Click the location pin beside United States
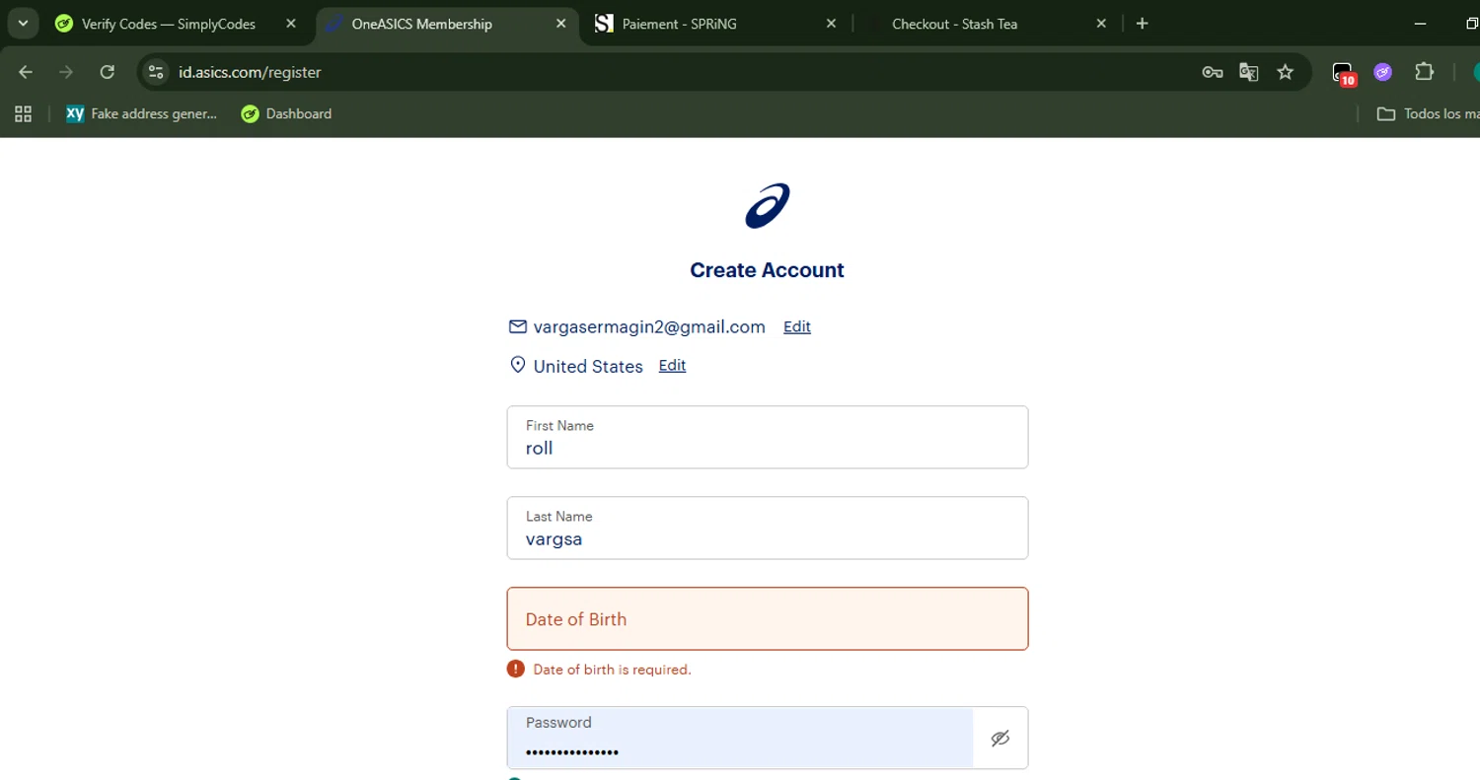Image resolution: width=1480 pixels, height=780 pixels. [517, 365]
